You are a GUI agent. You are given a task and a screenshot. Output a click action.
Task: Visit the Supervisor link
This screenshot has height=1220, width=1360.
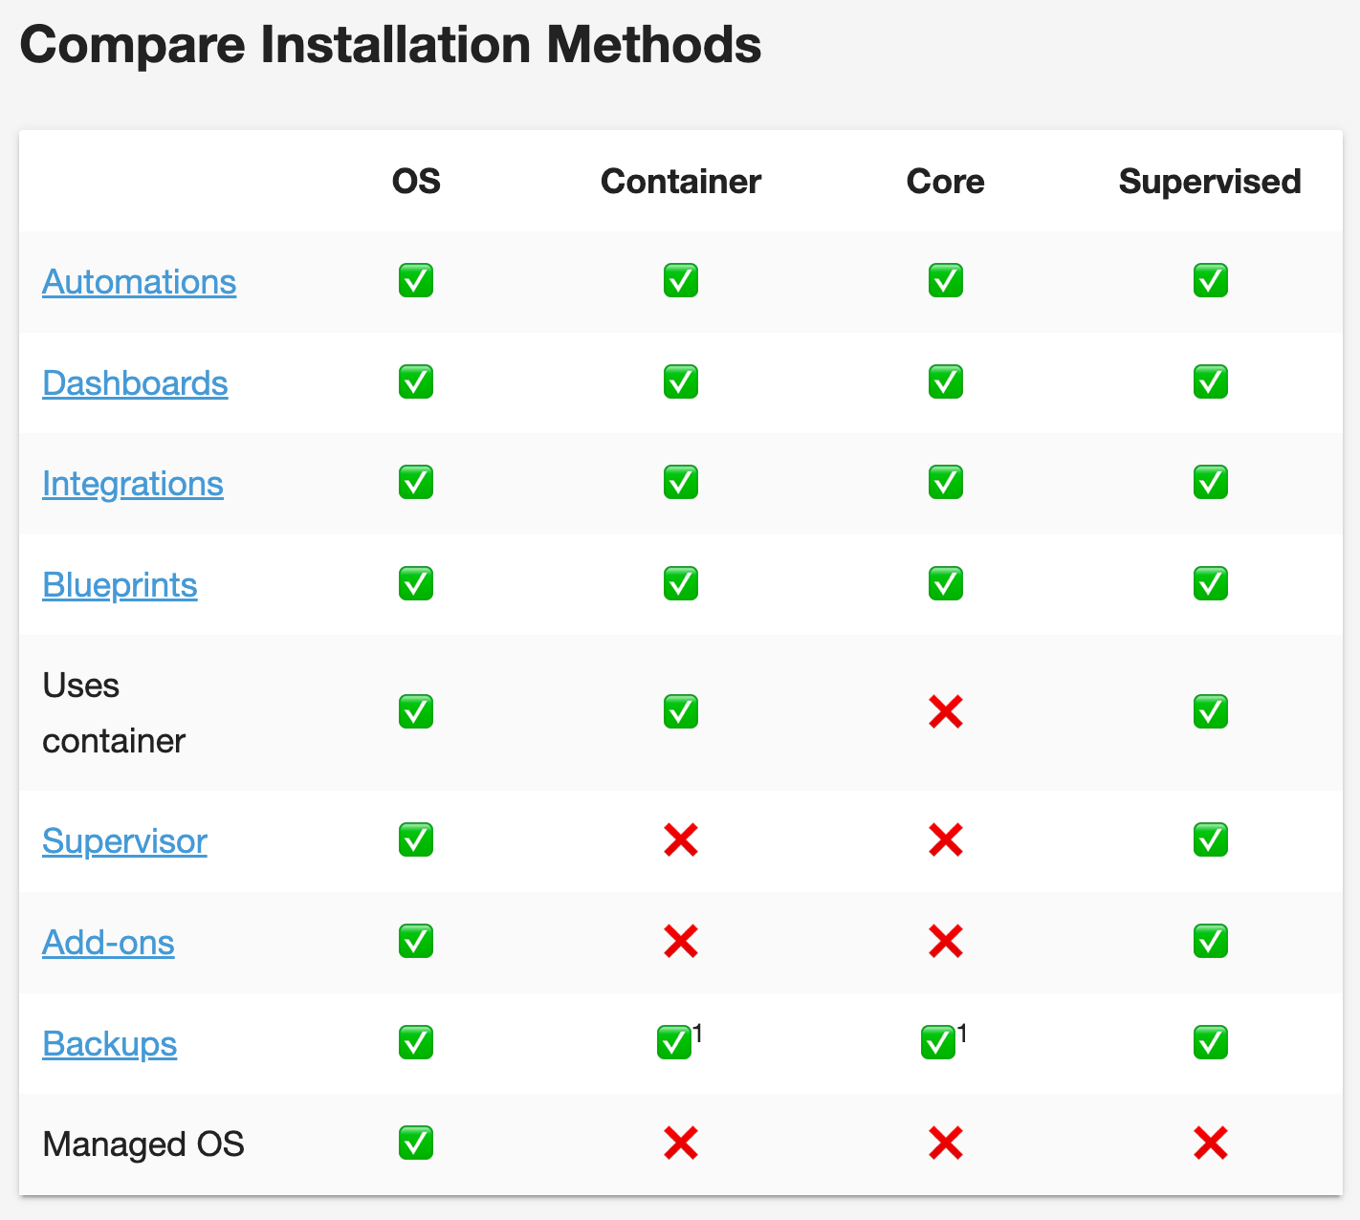(x=124, y=841)
